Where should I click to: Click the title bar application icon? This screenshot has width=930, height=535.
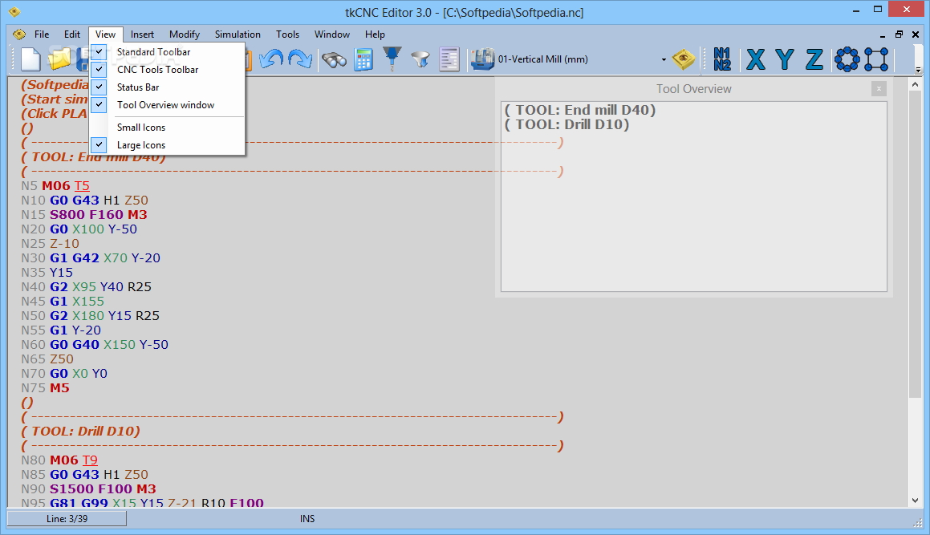[x=14, y=12]
